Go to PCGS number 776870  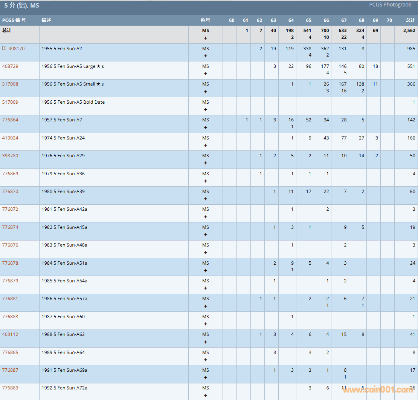[10, 192]
